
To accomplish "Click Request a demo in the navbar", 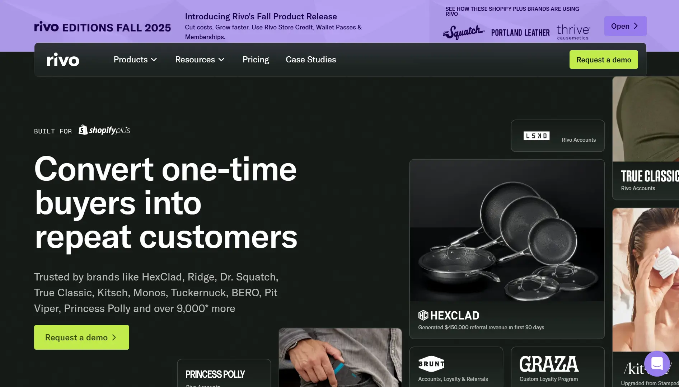I will [x=604, y=60].
